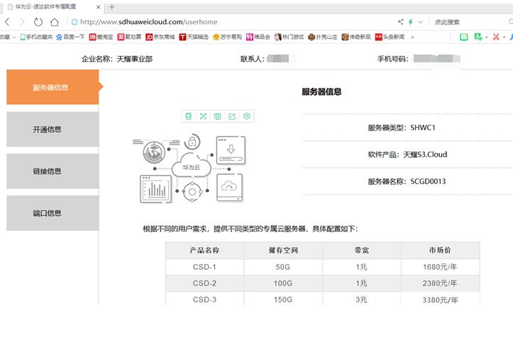Click 企业名称: 天耀事业部 text
This screenshot has height=347, width=513.
[117, 59]
